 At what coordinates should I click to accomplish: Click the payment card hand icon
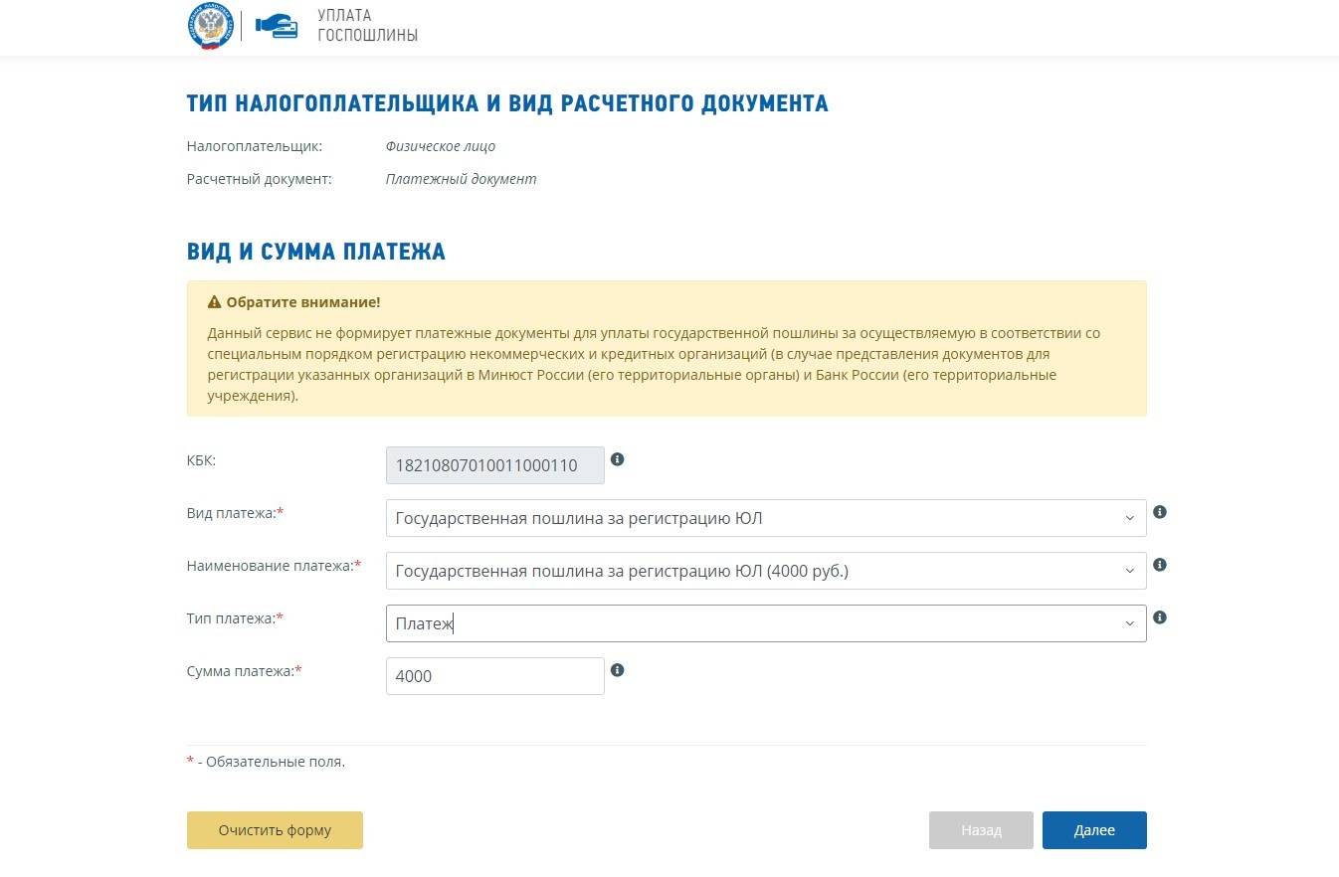click(x=277, y=26)
